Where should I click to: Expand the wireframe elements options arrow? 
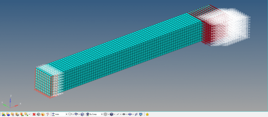108,114
